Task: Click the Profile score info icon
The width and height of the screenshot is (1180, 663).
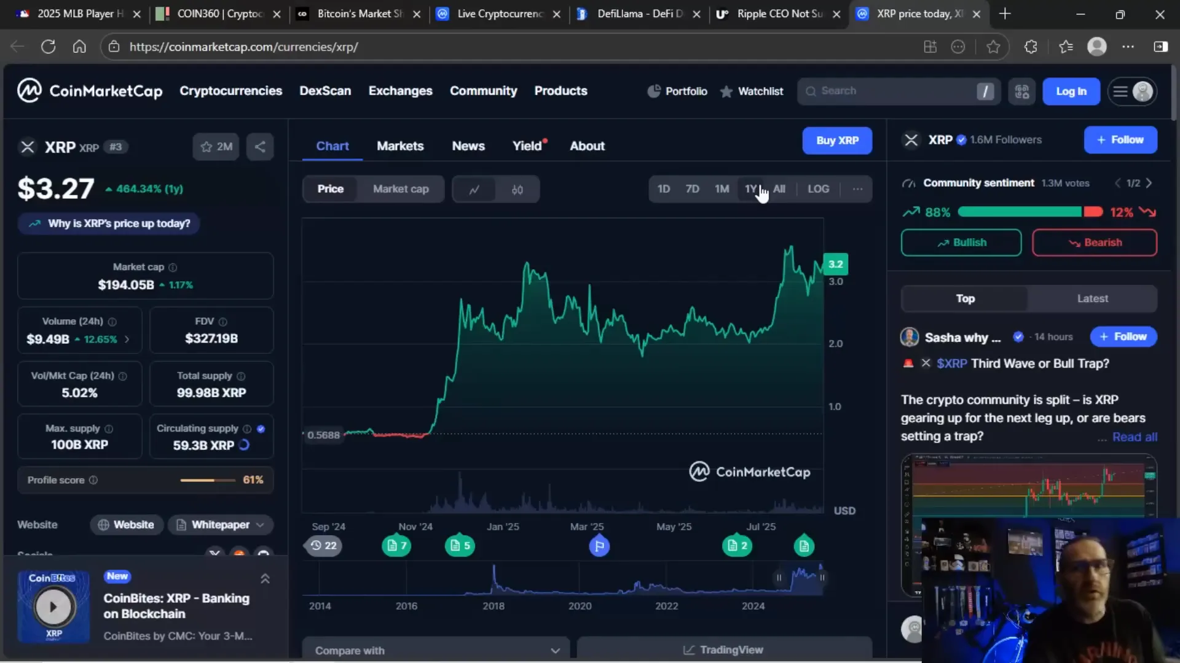Action: click(93, 480)
